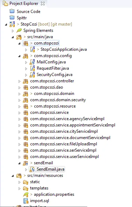Viewport: 132px width, 207px height.
Task: Click the com.stopcozi.config package icon
Action: pyautogui.click(x=26, y=56)
